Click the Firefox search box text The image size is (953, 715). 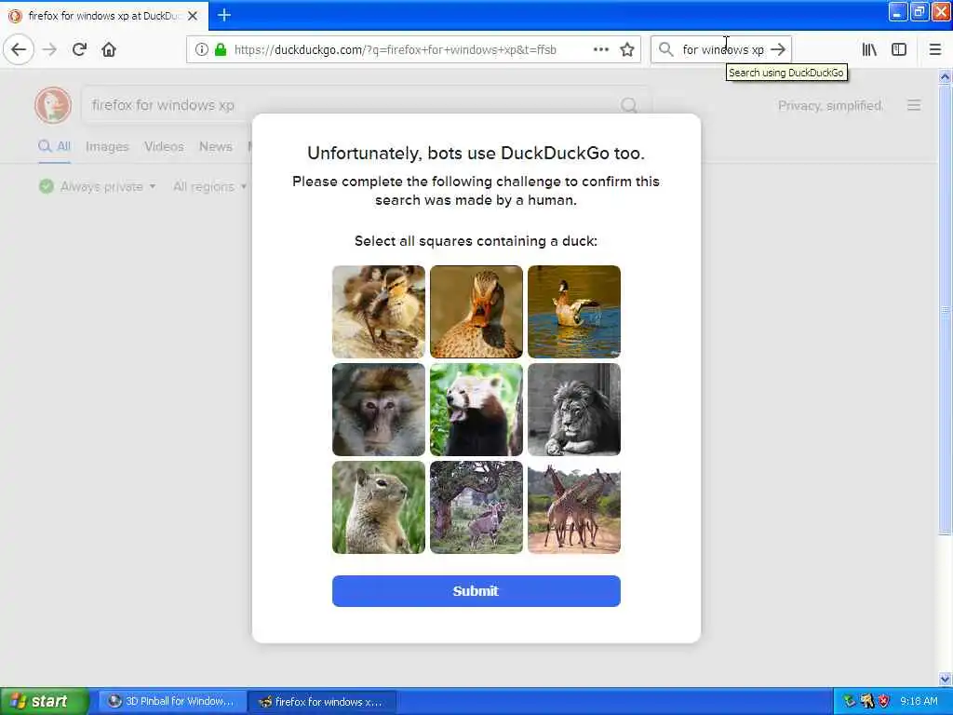tap(722, 50)
